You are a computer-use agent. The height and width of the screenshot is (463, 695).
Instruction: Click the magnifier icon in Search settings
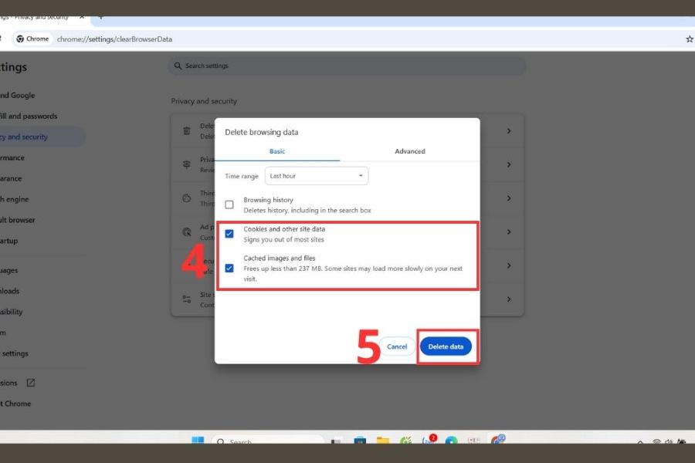(x=178, y=66)
